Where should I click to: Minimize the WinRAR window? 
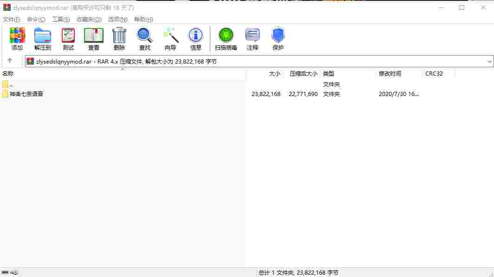point(441,7)
